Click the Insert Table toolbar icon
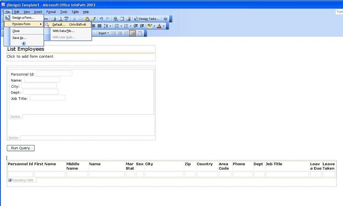Viewport: 343px width, 206px height. [x=122, y=19]
